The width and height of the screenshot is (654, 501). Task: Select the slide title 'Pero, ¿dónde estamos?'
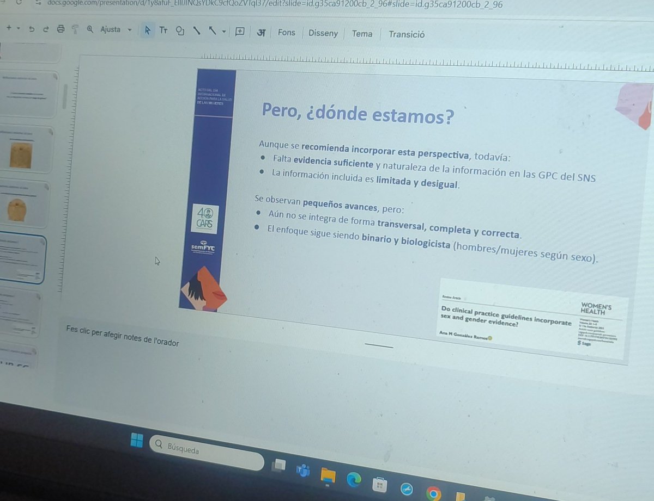[358, 113]
